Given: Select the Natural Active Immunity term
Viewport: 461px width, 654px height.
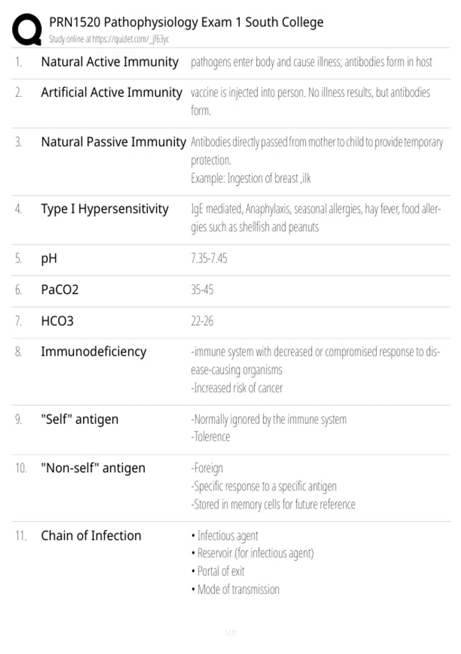Looking at the screenshot, I should pos(109,62).
